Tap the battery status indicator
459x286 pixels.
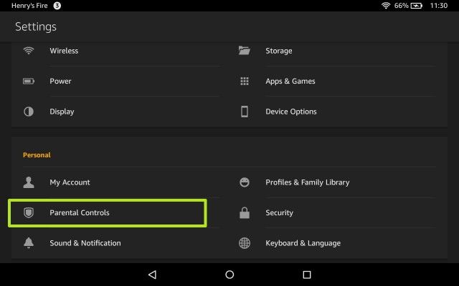coord(416,6)
